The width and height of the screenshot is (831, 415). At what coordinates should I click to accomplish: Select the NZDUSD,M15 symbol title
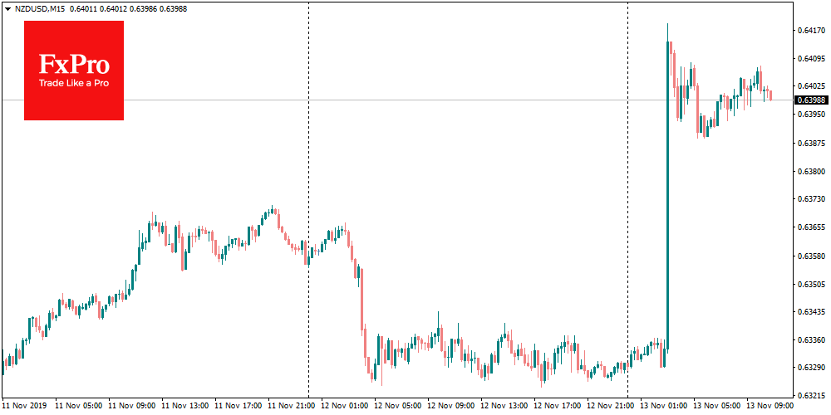pyautogui.click(x=41, y=8)
